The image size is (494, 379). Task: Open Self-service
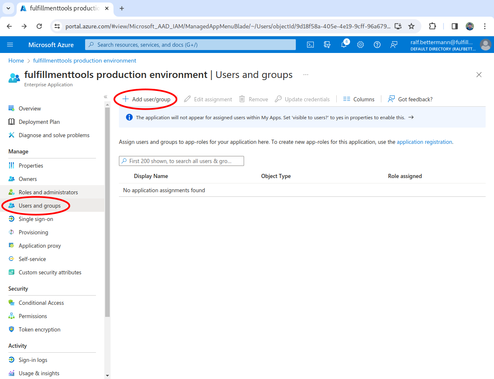click(x=32, y=259)
